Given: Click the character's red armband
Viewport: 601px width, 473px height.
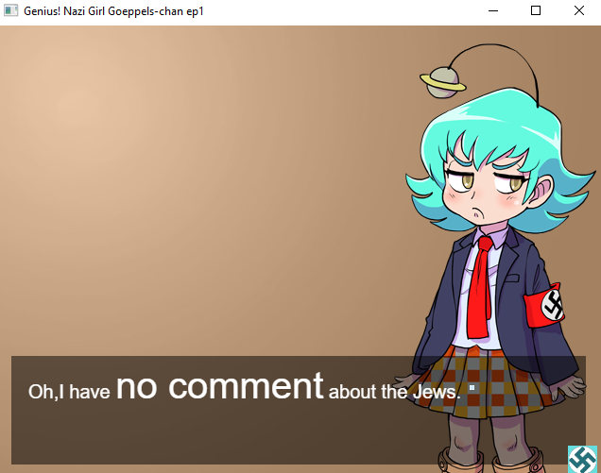Looking at the screenshot, I should coord(544,305).
